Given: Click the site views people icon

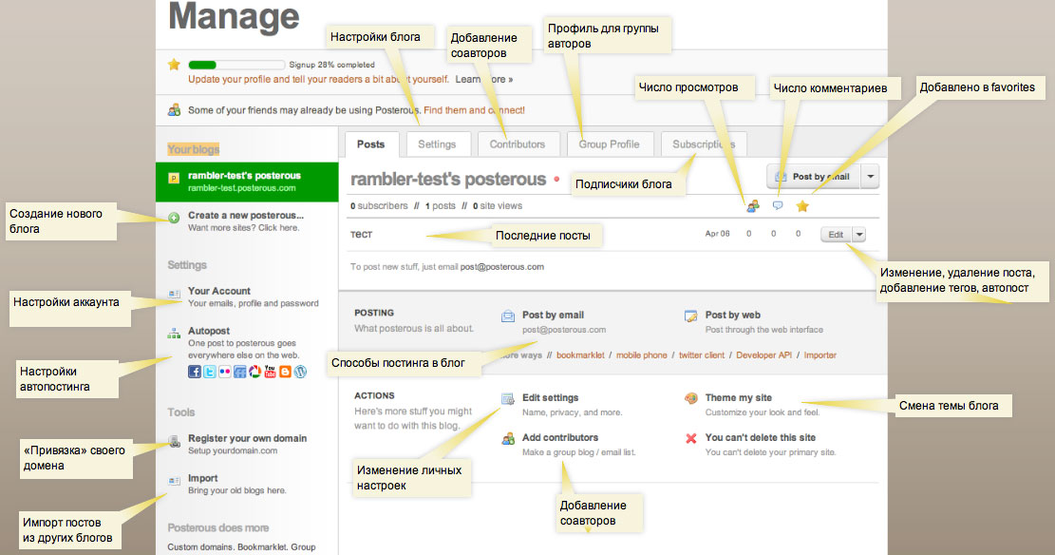Looking at the screenshot, I should pyautogui.click(x=753, y=206).
